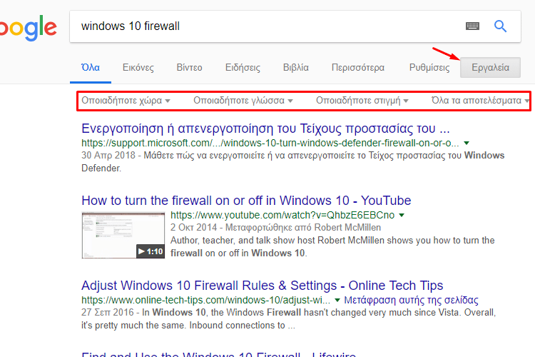The image size is (535, 357).
Task: Open the Ενεργοποίηση ή απενεργοποίηση του Τείχους result
Action: tap(265, 129)
